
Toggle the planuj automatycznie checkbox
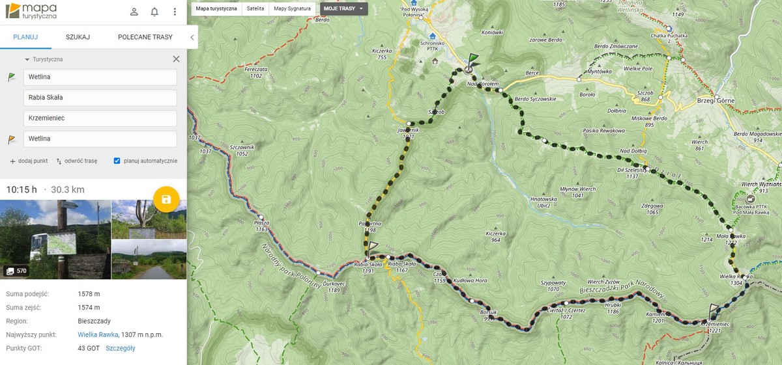coord(117,161)
